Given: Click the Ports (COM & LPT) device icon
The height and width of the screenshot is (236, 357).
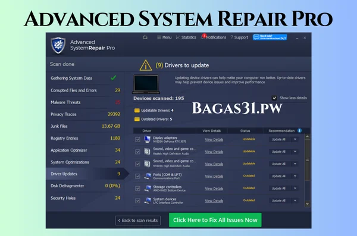Looking at the screenshot, I should click(148, 176).
